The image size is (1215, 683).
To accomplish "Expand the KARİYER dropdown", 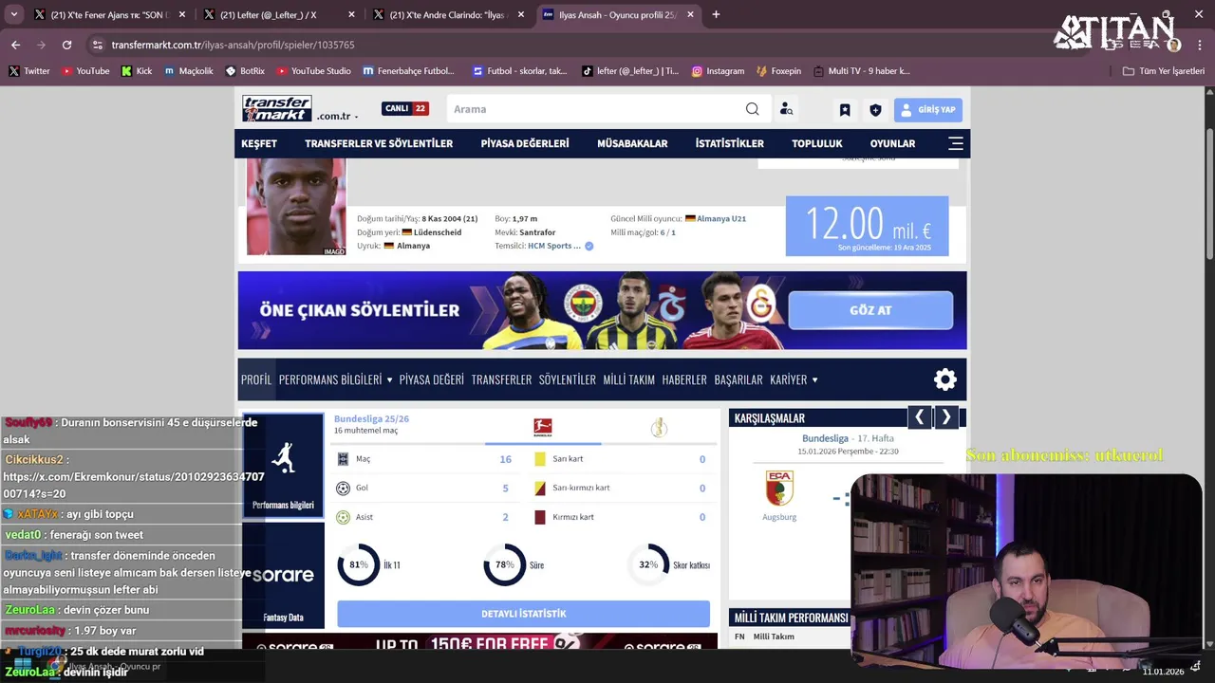I will [794, 379].
